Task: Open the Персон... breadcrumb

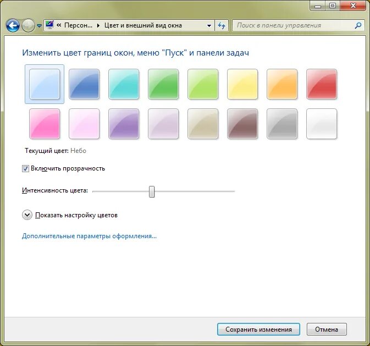Action: (78, 25)
